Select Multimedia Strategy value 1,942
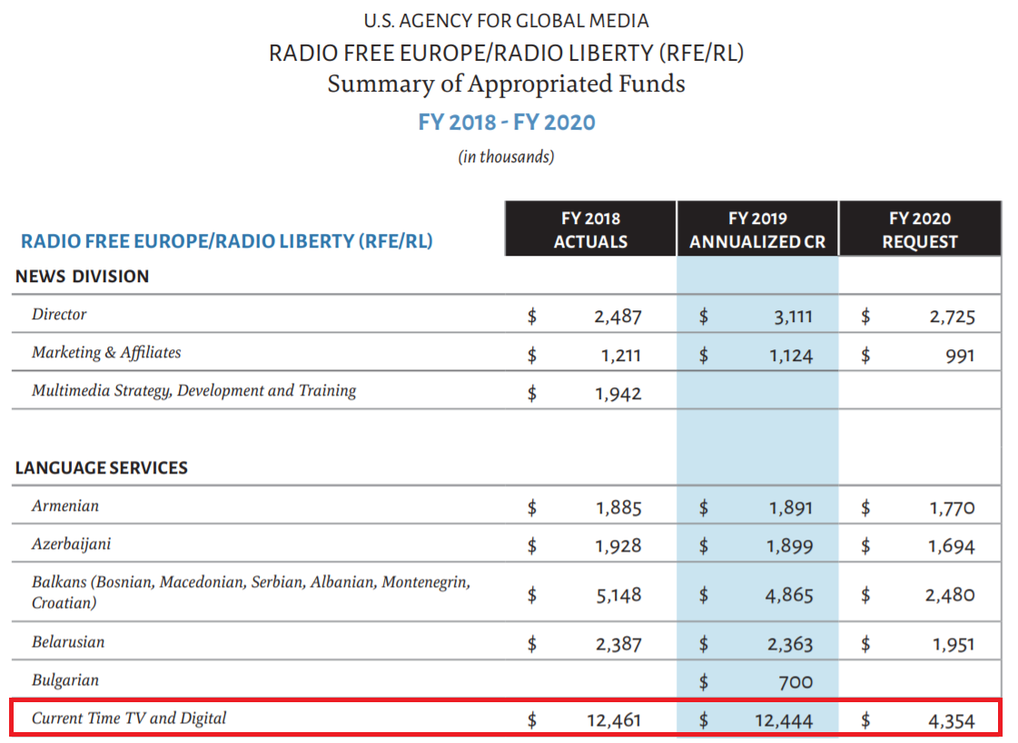 [618, 394]
